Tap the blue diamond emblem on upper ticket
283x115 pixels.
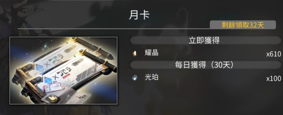[39, 67]
